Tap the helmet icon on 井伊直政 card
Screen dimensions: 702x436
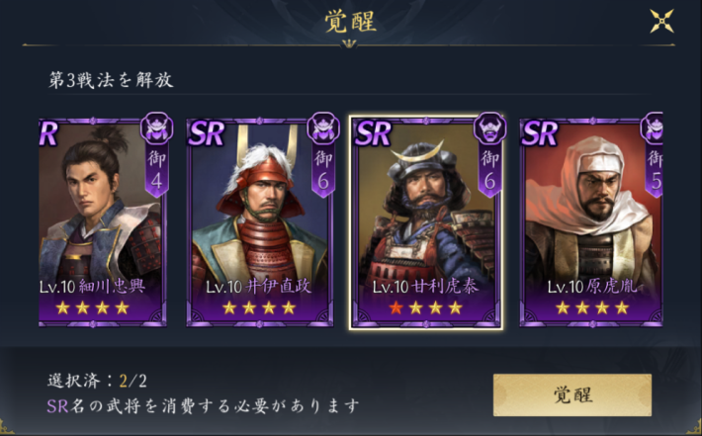pyautogui.click(x=323, y=129)
